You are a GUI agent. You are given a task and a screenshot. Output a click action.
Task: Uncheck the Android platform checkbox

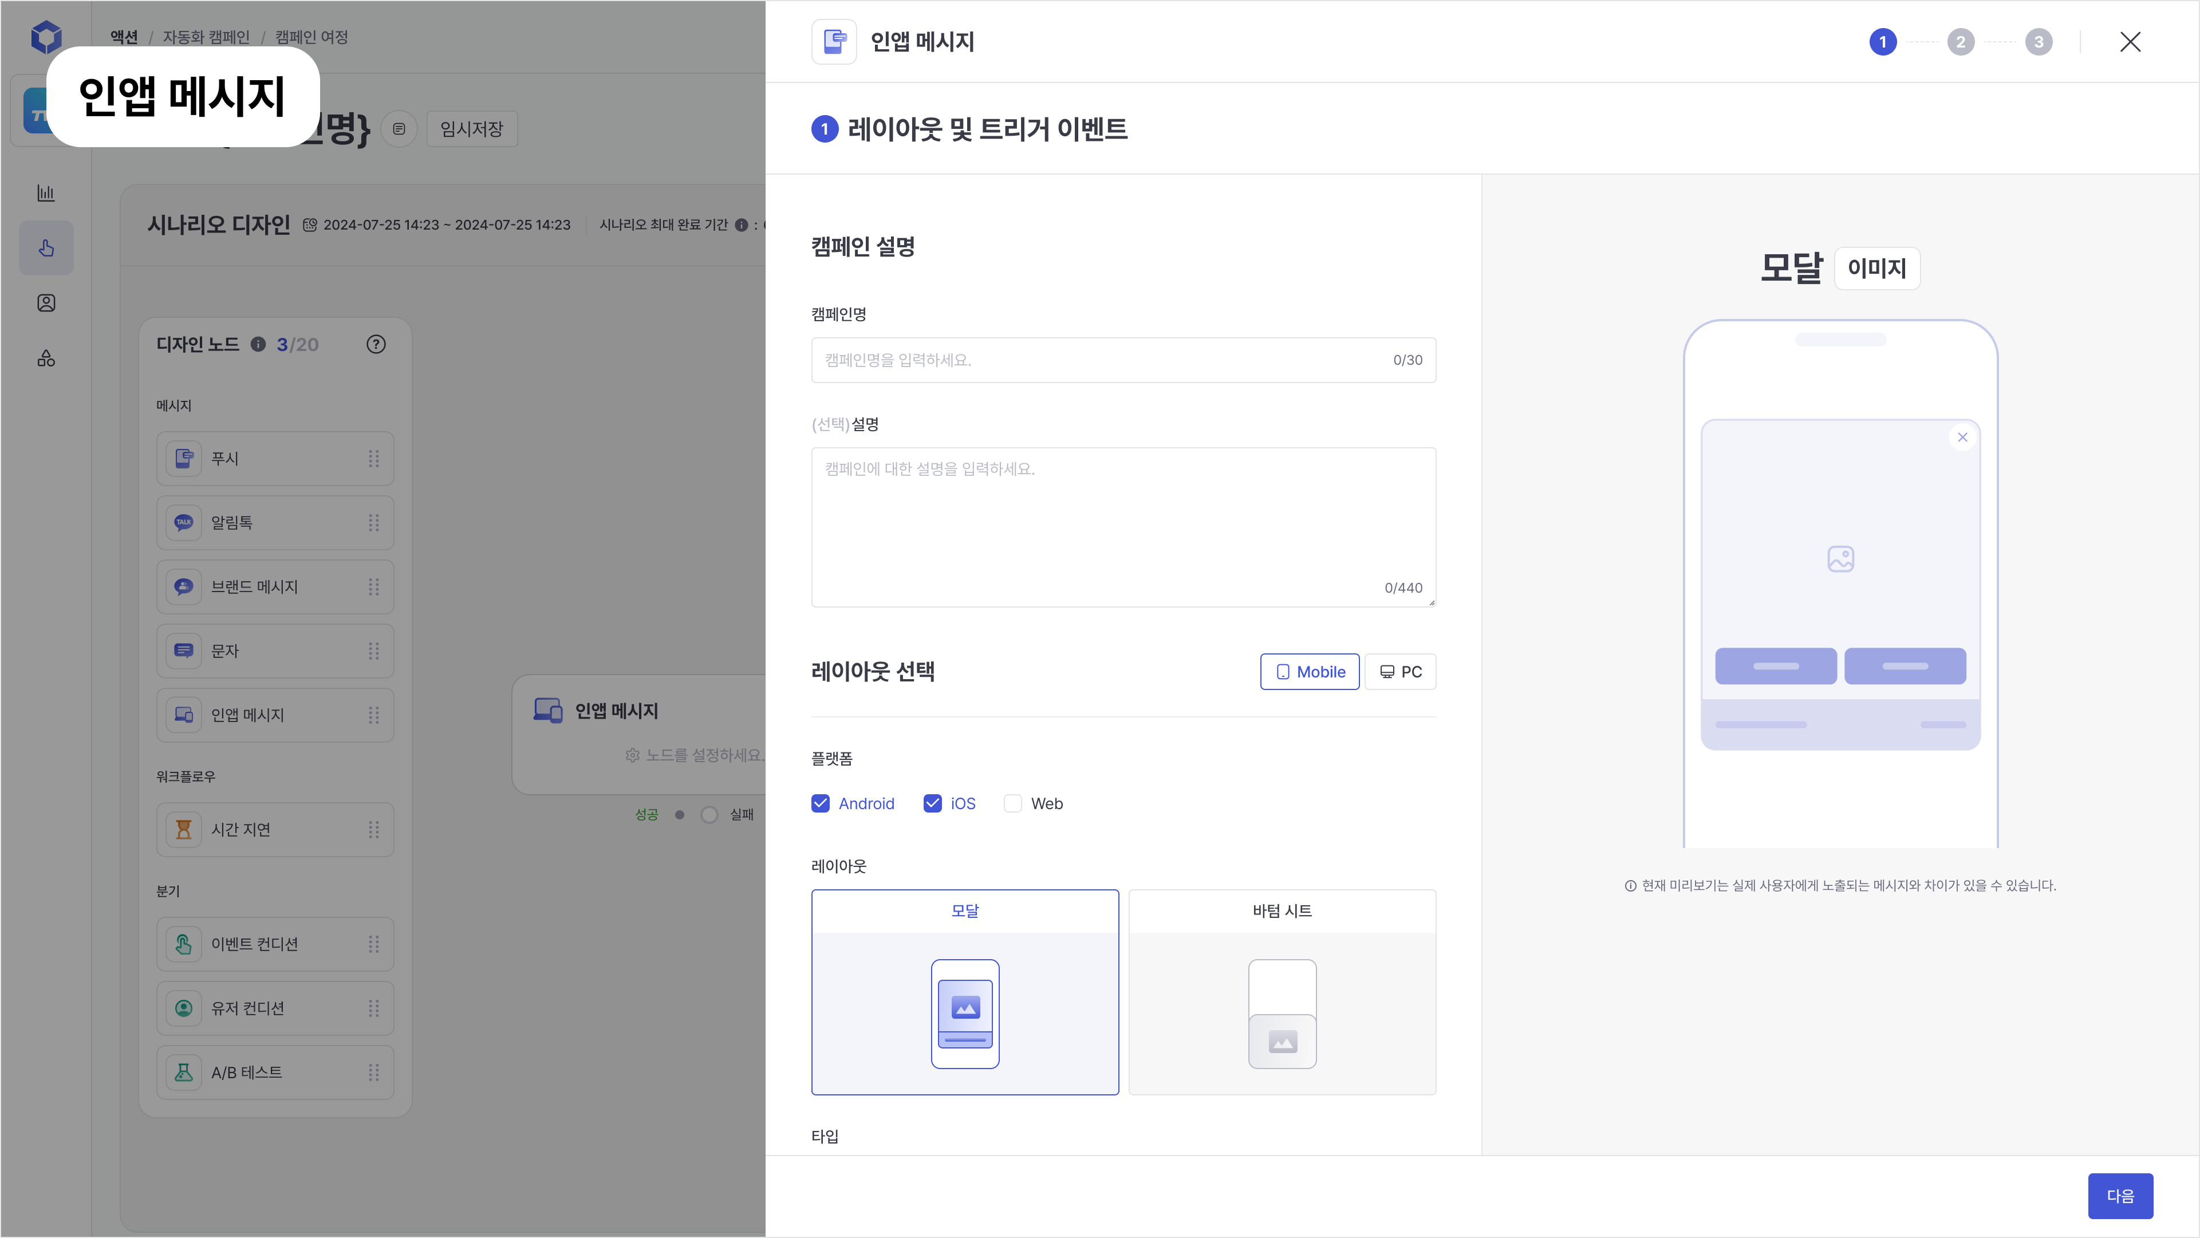(821, 803)
